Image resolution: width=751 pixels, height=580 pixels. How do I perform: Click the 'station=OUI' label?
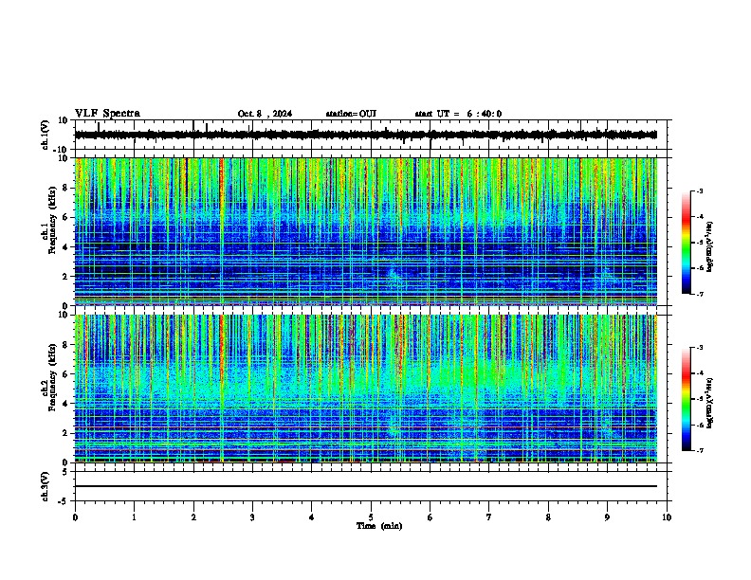[x=351, y=114]
